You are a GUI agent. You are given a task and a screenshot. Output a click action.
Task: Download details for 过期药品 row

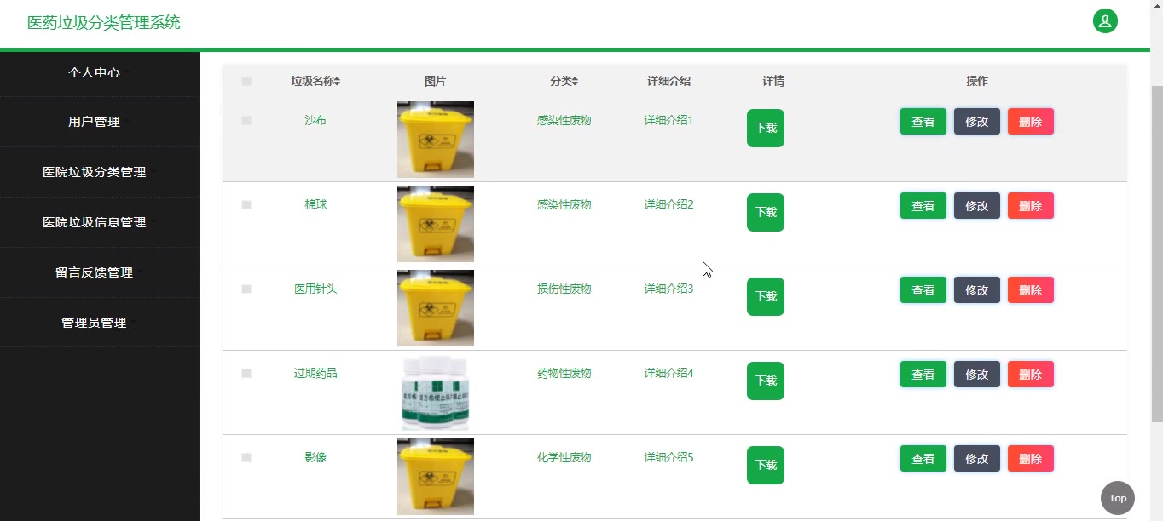(766, 381)
